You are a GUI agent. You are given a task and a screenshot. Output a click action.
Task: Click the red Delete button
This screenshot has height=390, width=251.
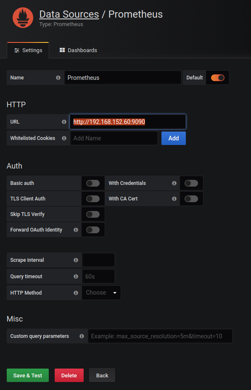point(69,375)
